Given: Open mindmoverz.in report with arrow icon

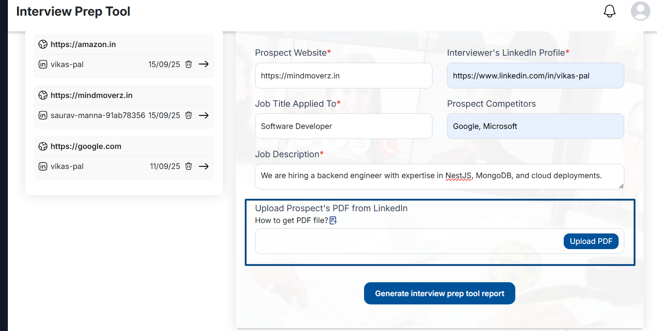Looking at the screenshot, I should tap(204, 115).
